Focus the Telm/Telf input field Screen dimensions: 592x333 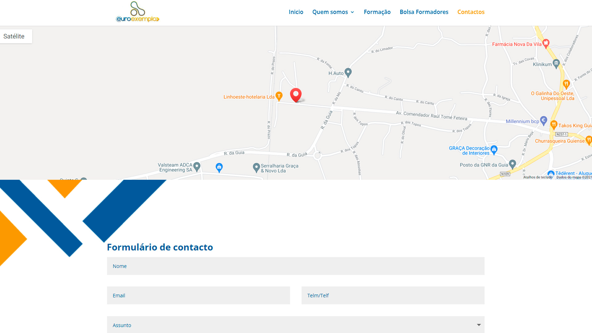coord(393,295)
